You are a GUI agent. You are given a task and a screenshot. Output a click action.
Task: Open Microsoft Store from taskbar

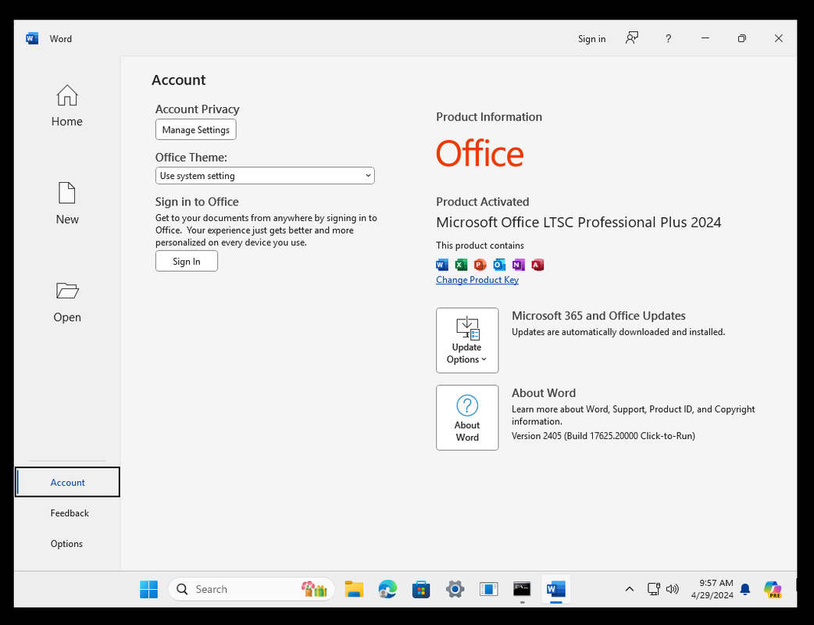tap(421, 589)
